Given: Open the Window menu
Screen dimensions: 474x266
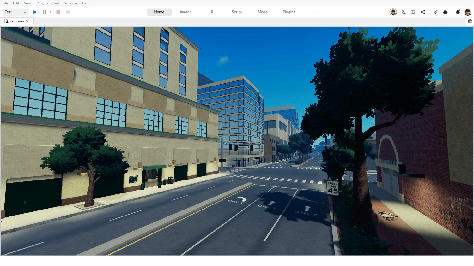Looking at the screenshot, I should (x=71, y=3).
